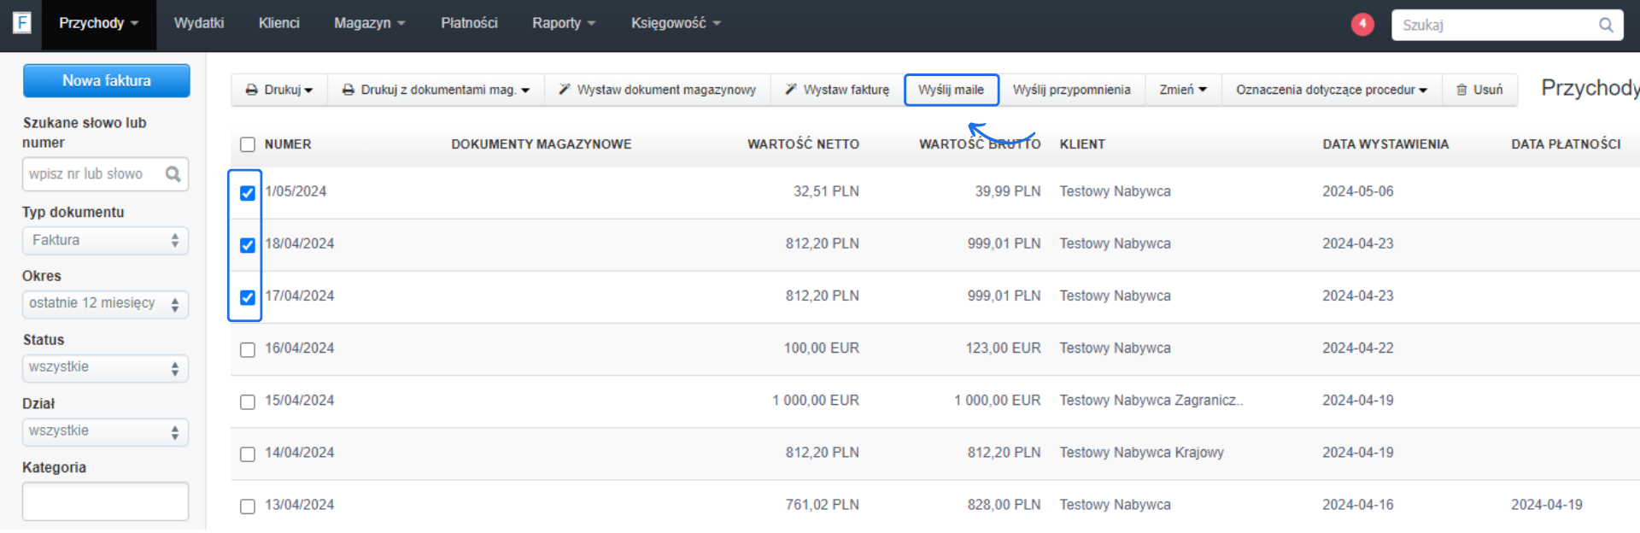This screenshot has height=533, width=1640.
Task: Click the wand icon on Wystaw fakturę
Action: (x=791, y=90)
